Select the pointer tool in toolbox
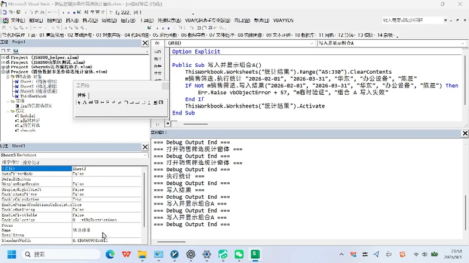This screenshot has height=263, width=469. coord(79,102)
